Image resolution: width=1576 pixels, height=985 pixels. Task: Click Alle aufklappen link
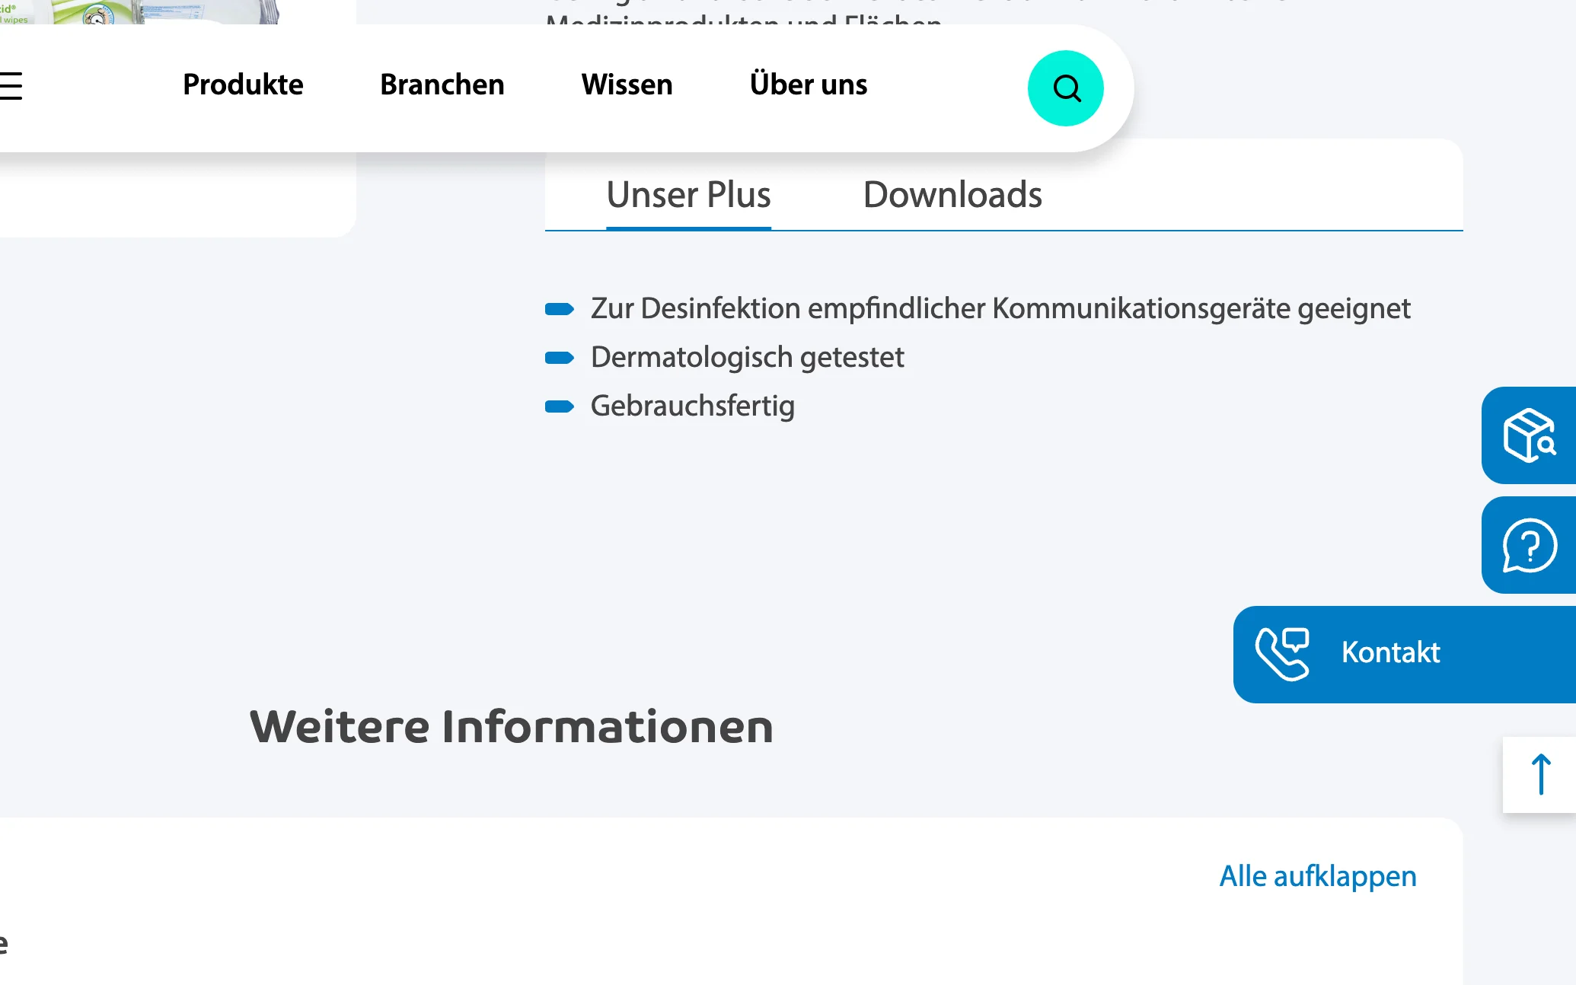point(1318,876)
